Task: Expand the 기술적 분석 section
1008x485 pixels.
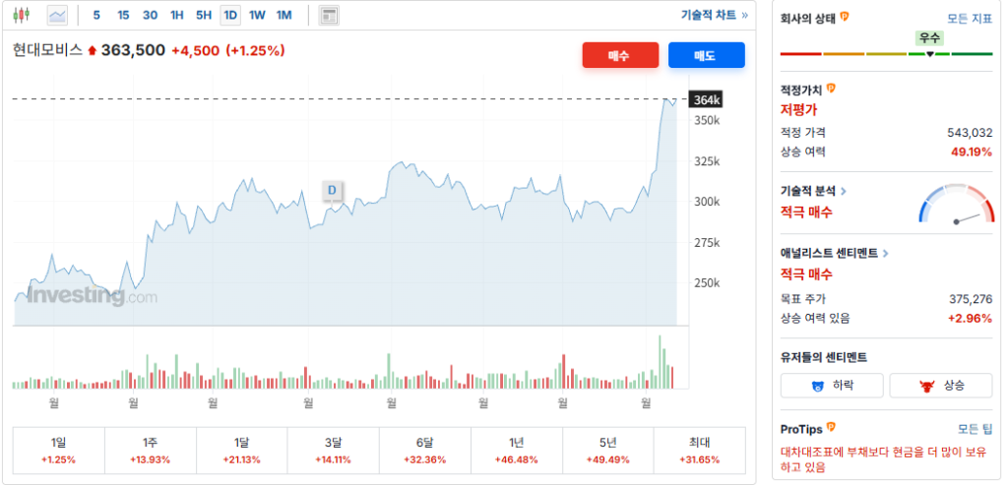Action: (813, 192)
